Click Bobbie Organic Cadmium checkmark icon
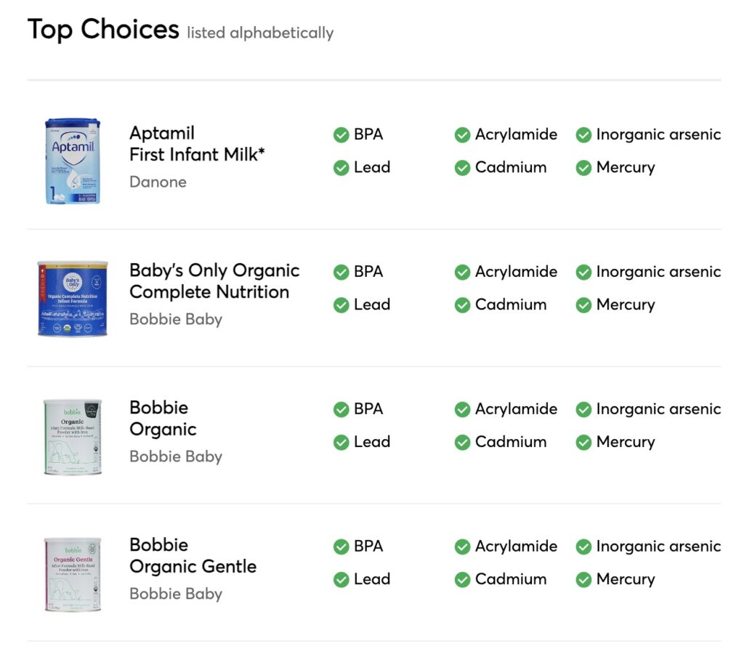 pyautogui.click(x=462, y=442)
